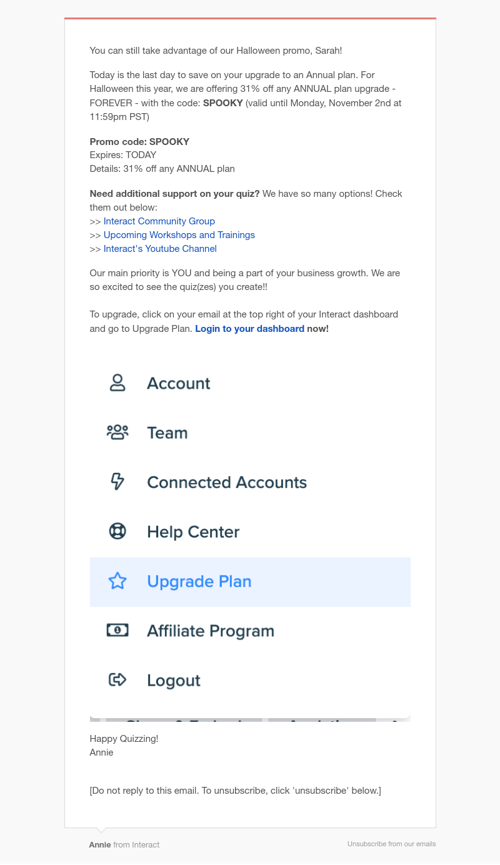Viewport: 500px width, 865px height.
Task: Choose Help Center in the menu
Action: (250, 531)
